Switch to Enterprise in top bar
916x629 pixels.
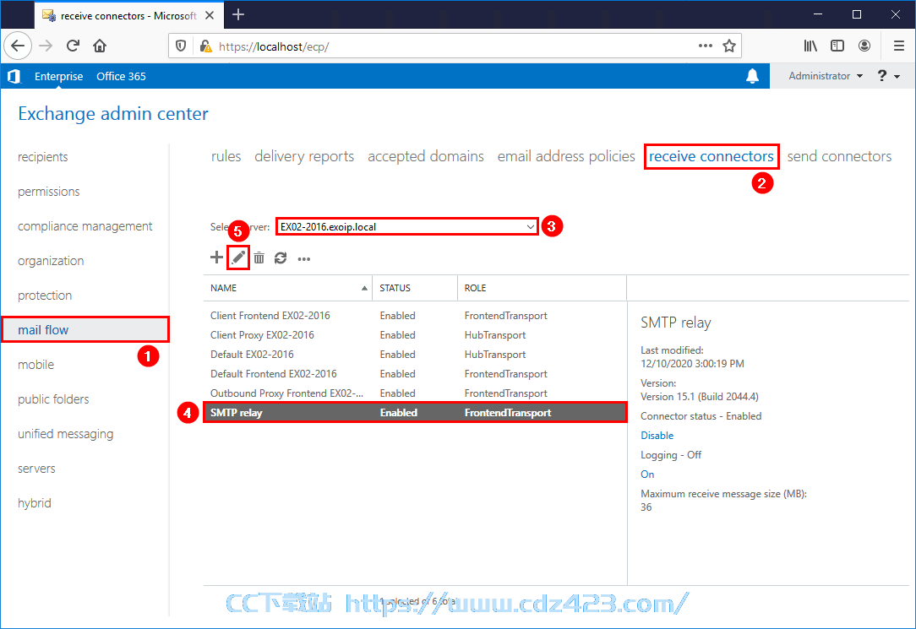tap(58, 77)
